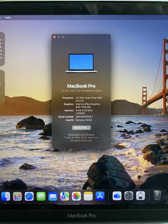The height and width of the screenshot is (224, 168).
Task: Open System Settings from the Dock
Action: point(129,196)
